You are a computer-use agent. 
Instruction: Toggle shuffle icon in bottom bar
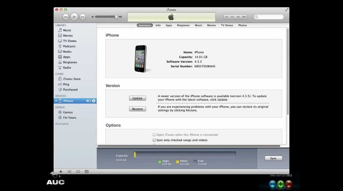point(69,172)
